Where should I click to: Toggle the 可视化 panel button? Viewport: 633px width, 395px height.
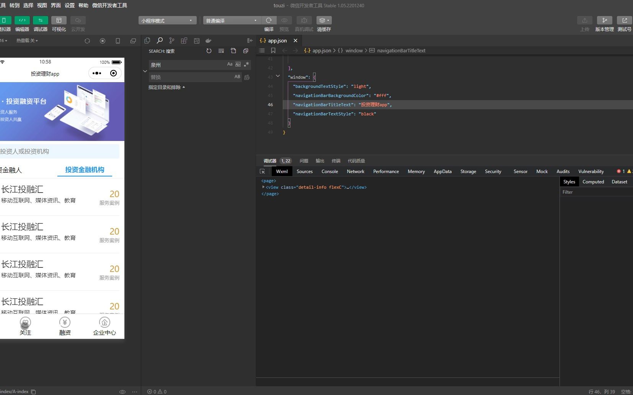click(x=59, y=20)
